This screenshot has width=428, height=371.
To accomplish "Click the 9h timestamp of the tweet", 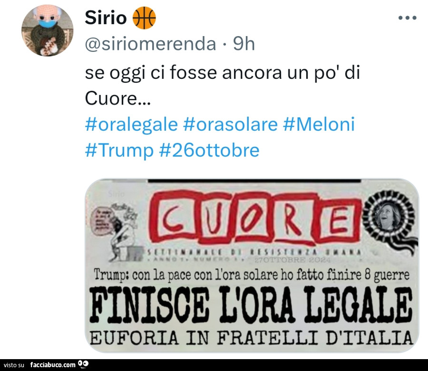I will (244, 44).
